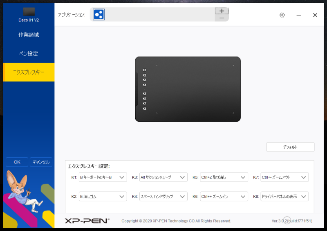Select the Deco 01 V2 tablet device icon
327x231 pixels.
29,12
